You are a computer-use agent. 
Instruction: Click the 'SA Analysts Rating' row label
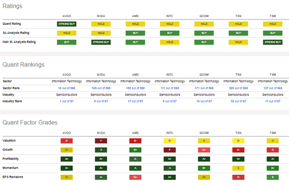(x=16, y=33)
